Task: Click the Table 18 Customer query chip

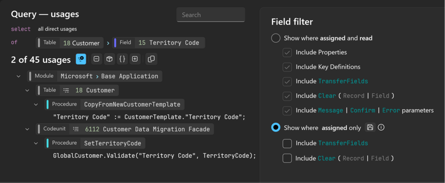Action: 70,43
